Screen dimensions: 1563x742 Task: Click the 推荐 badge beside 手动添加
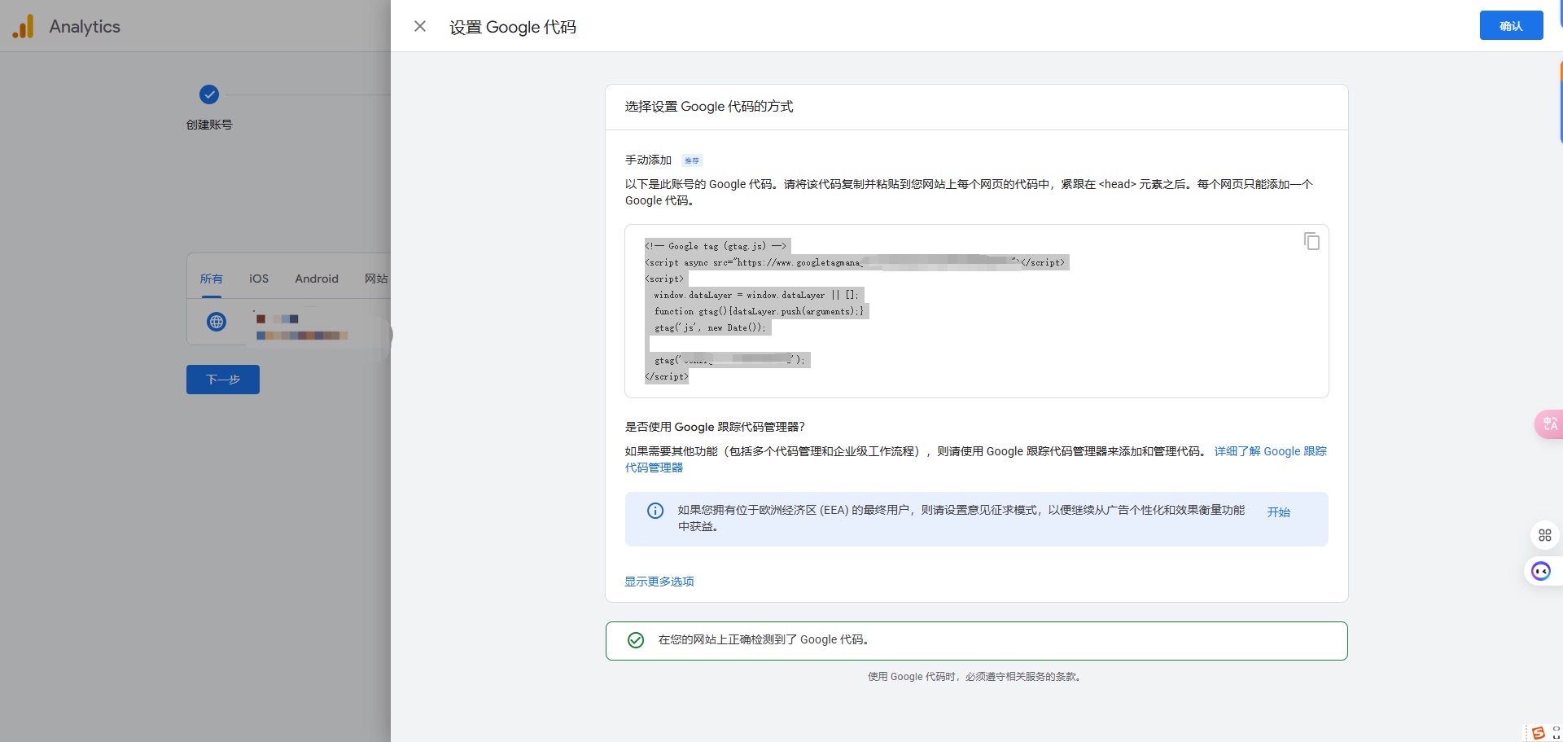click(x=692, y=160)
